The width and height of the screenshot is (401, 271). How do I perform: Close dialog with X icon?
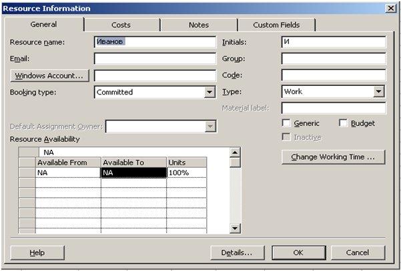391,9
